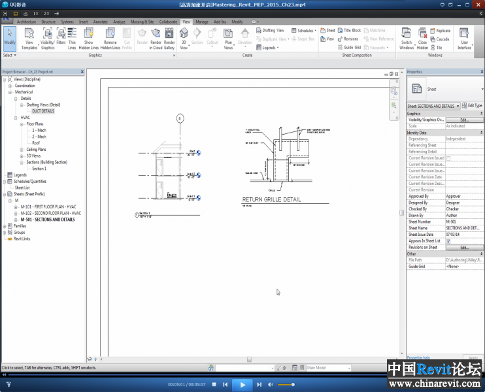Open View Templates tool

point(29,39)
